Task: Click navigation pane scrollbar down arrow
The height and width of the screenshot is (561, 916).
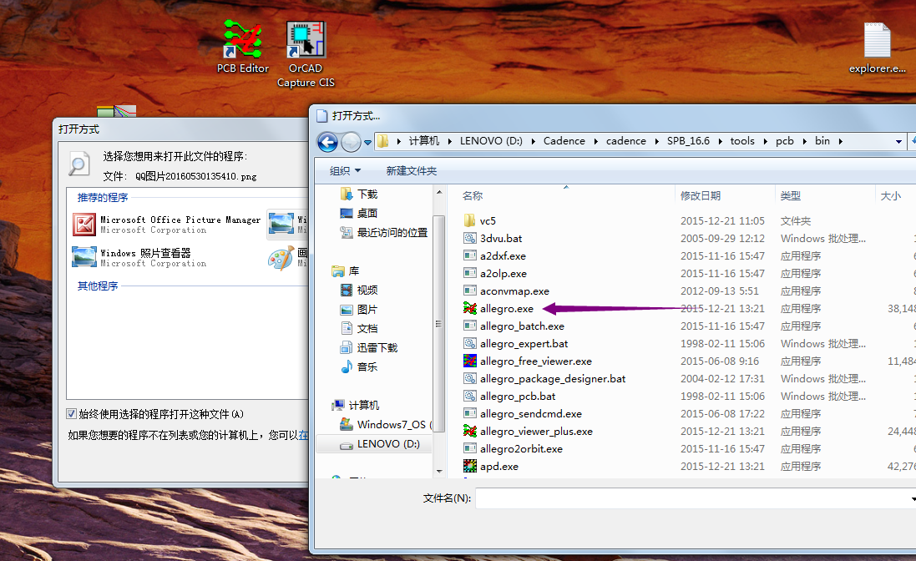Action: click(439, 471)
